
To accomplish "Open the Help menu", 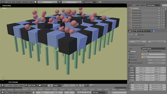I will (x=31, y=2).
